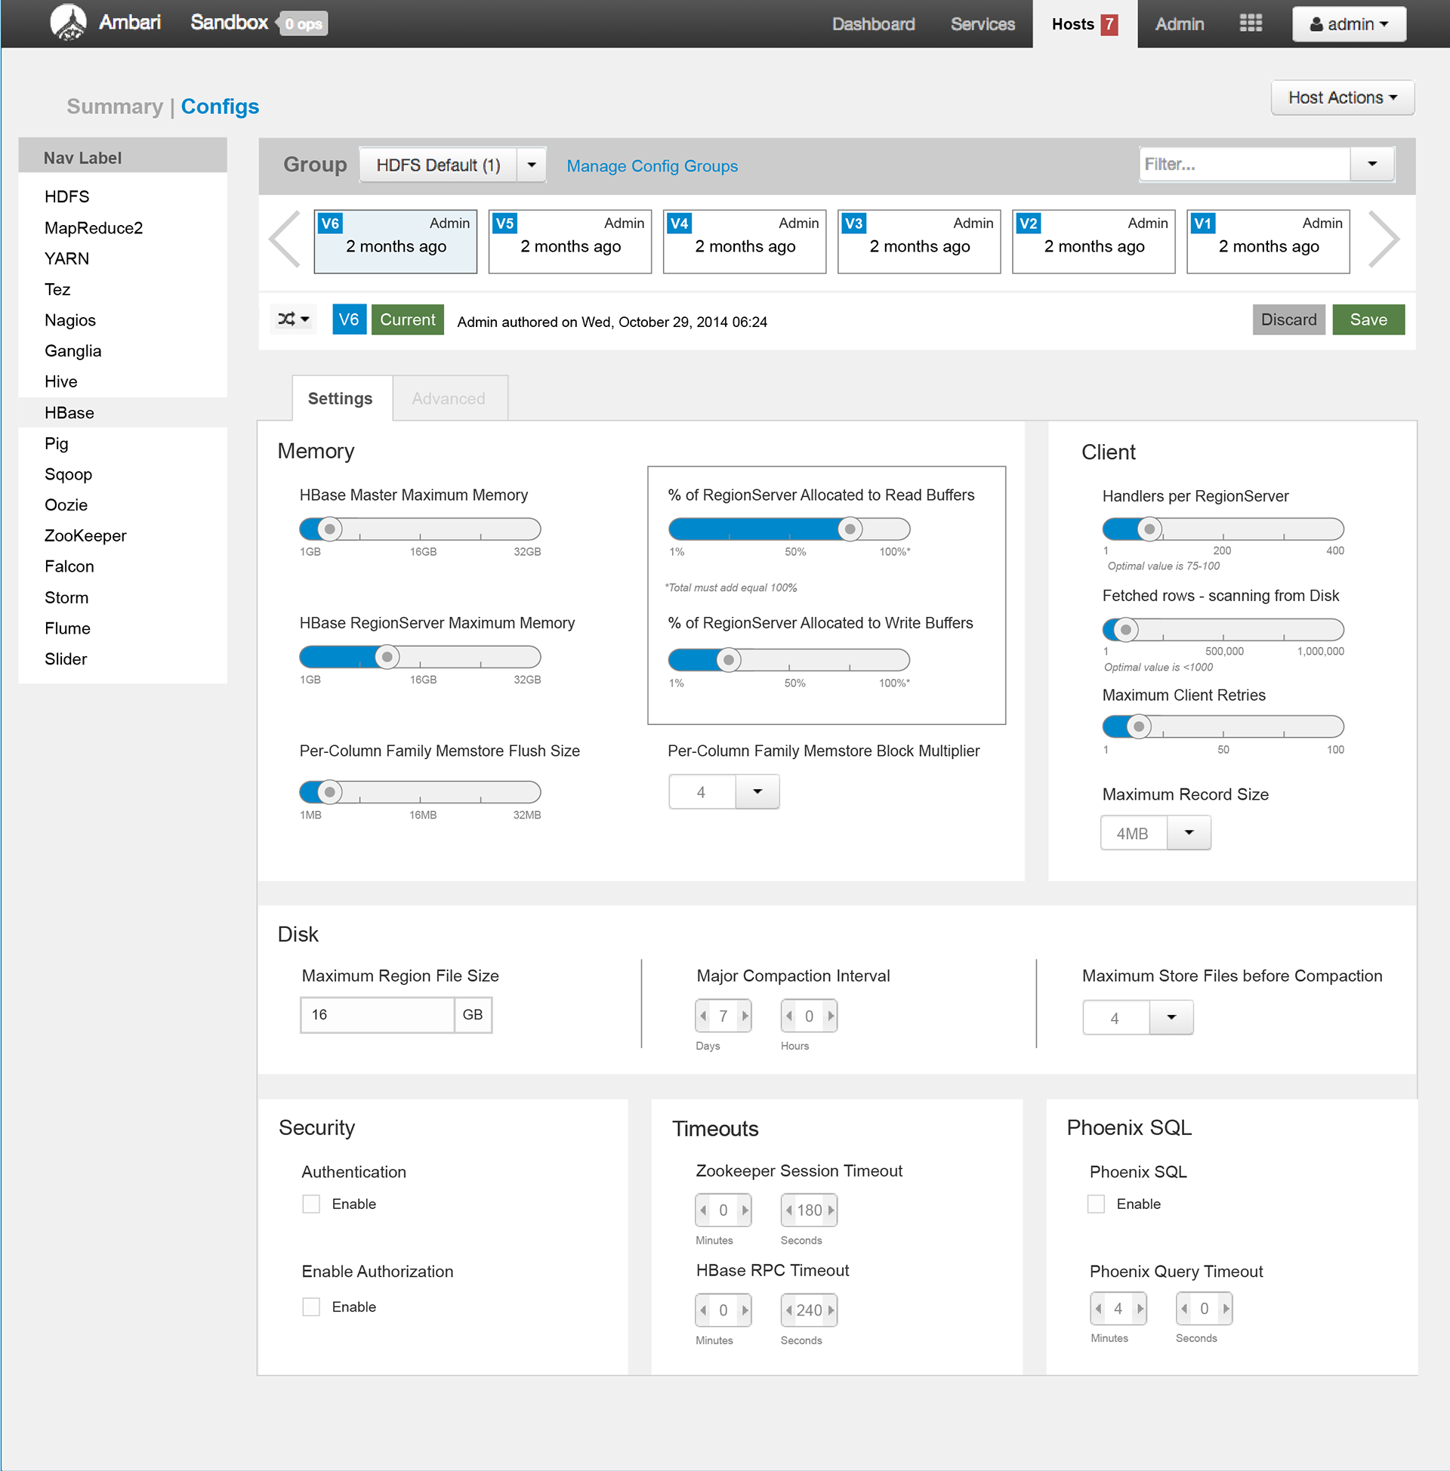Enable HBase Authentication checkbox
Image resolution: width=1450 pixels, height=1471 pixels.
[x=310, y=1204]
